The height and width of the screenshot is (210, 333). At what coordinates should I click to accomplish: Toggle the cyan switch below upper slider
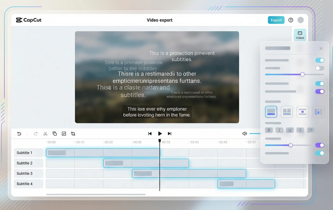[x=320, y=83]
